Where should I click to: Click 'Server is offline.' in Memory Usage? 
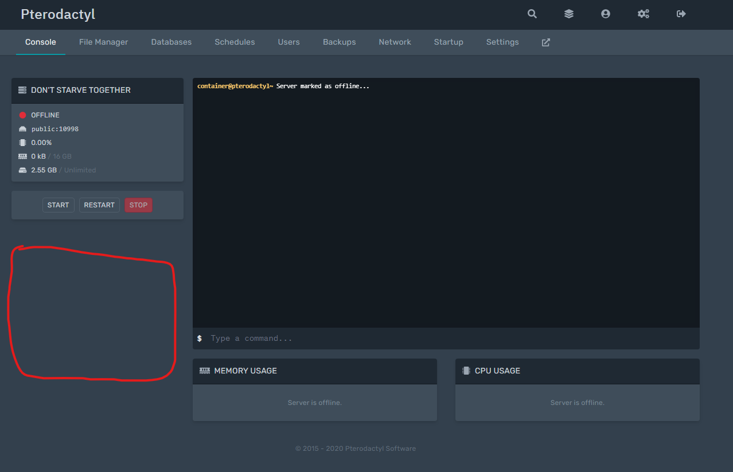[315, 403]
